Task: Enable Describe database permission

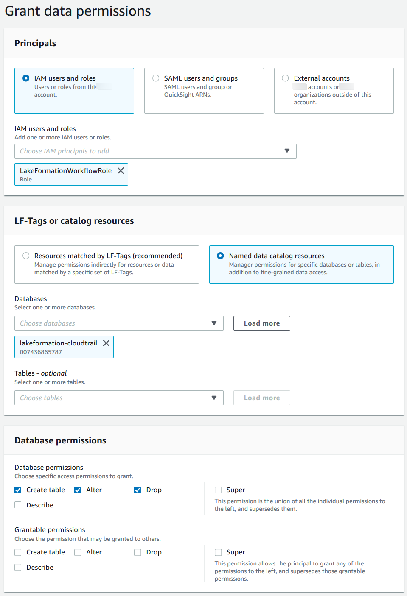Action: [18, 505]
